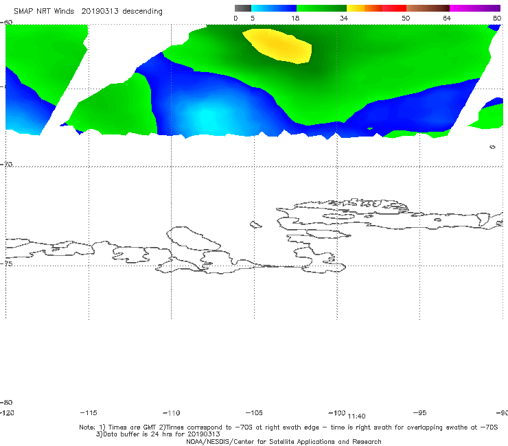Click the latitude label '-70'

coord(6,165)
